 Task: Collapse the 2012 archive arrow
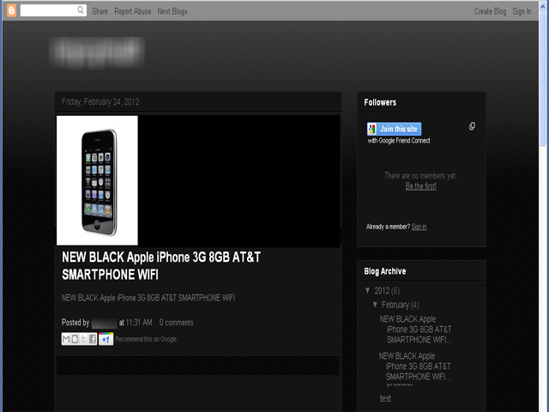click(x=368, y=290)
